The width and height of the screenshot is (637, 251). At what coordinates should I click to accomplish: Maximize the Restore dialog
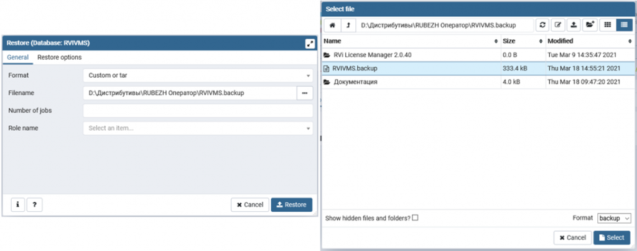(x=309, y=43)
